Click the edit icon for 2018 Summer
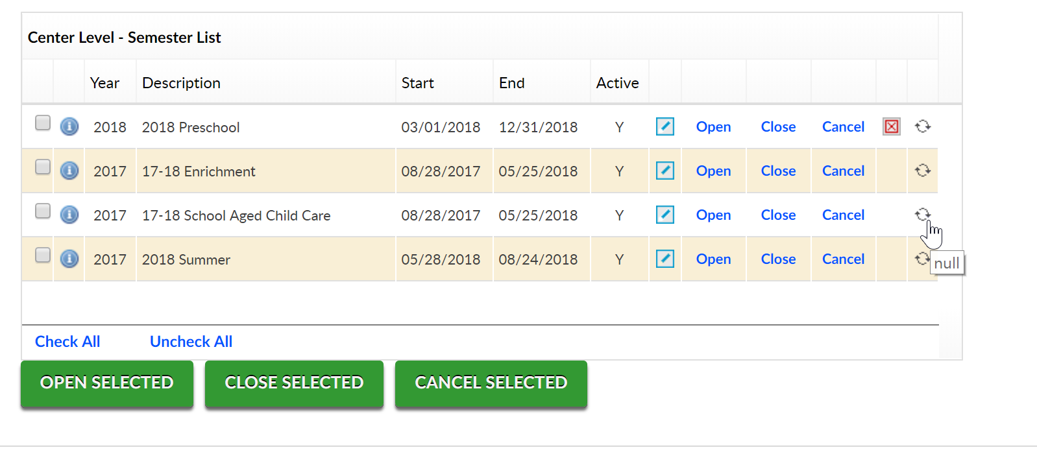Viewport: 1037px width, 463px height. pyautogui.click(x=665, y=259)
